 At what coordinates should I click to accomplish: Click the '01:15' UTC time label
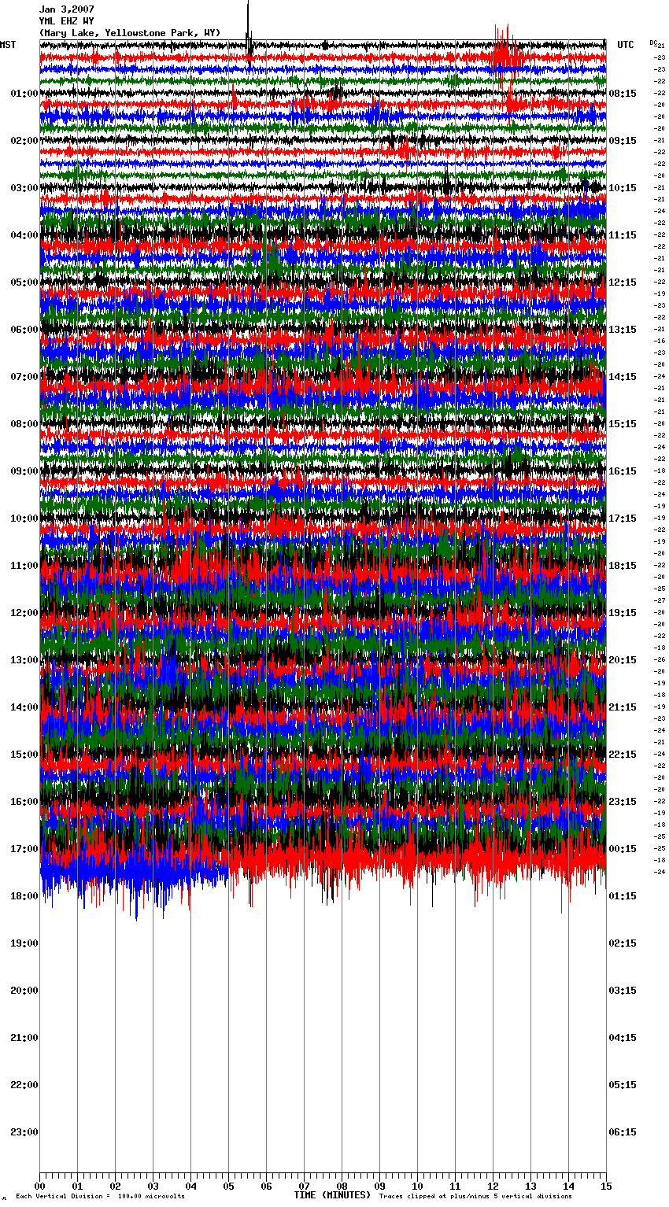[x=623, y=896]
